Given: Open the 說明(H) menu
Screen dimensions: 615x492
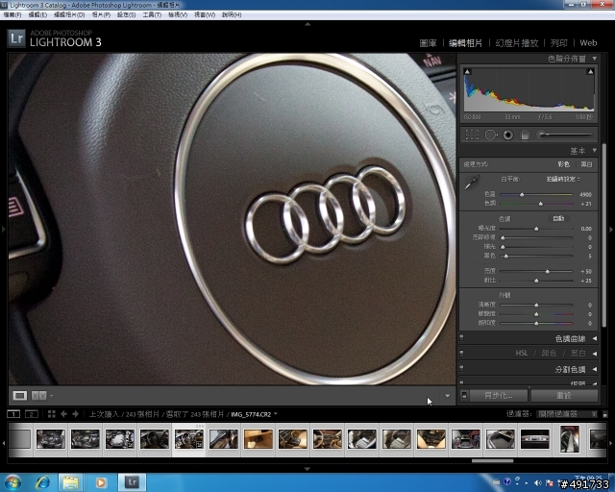Looking at the screenshot, I should [x=232, y=15].
